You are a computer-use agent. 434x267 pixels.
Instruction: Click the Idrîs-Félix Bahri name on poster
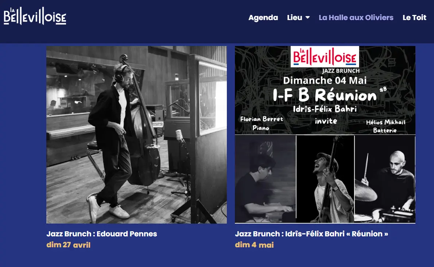point(325,109)
